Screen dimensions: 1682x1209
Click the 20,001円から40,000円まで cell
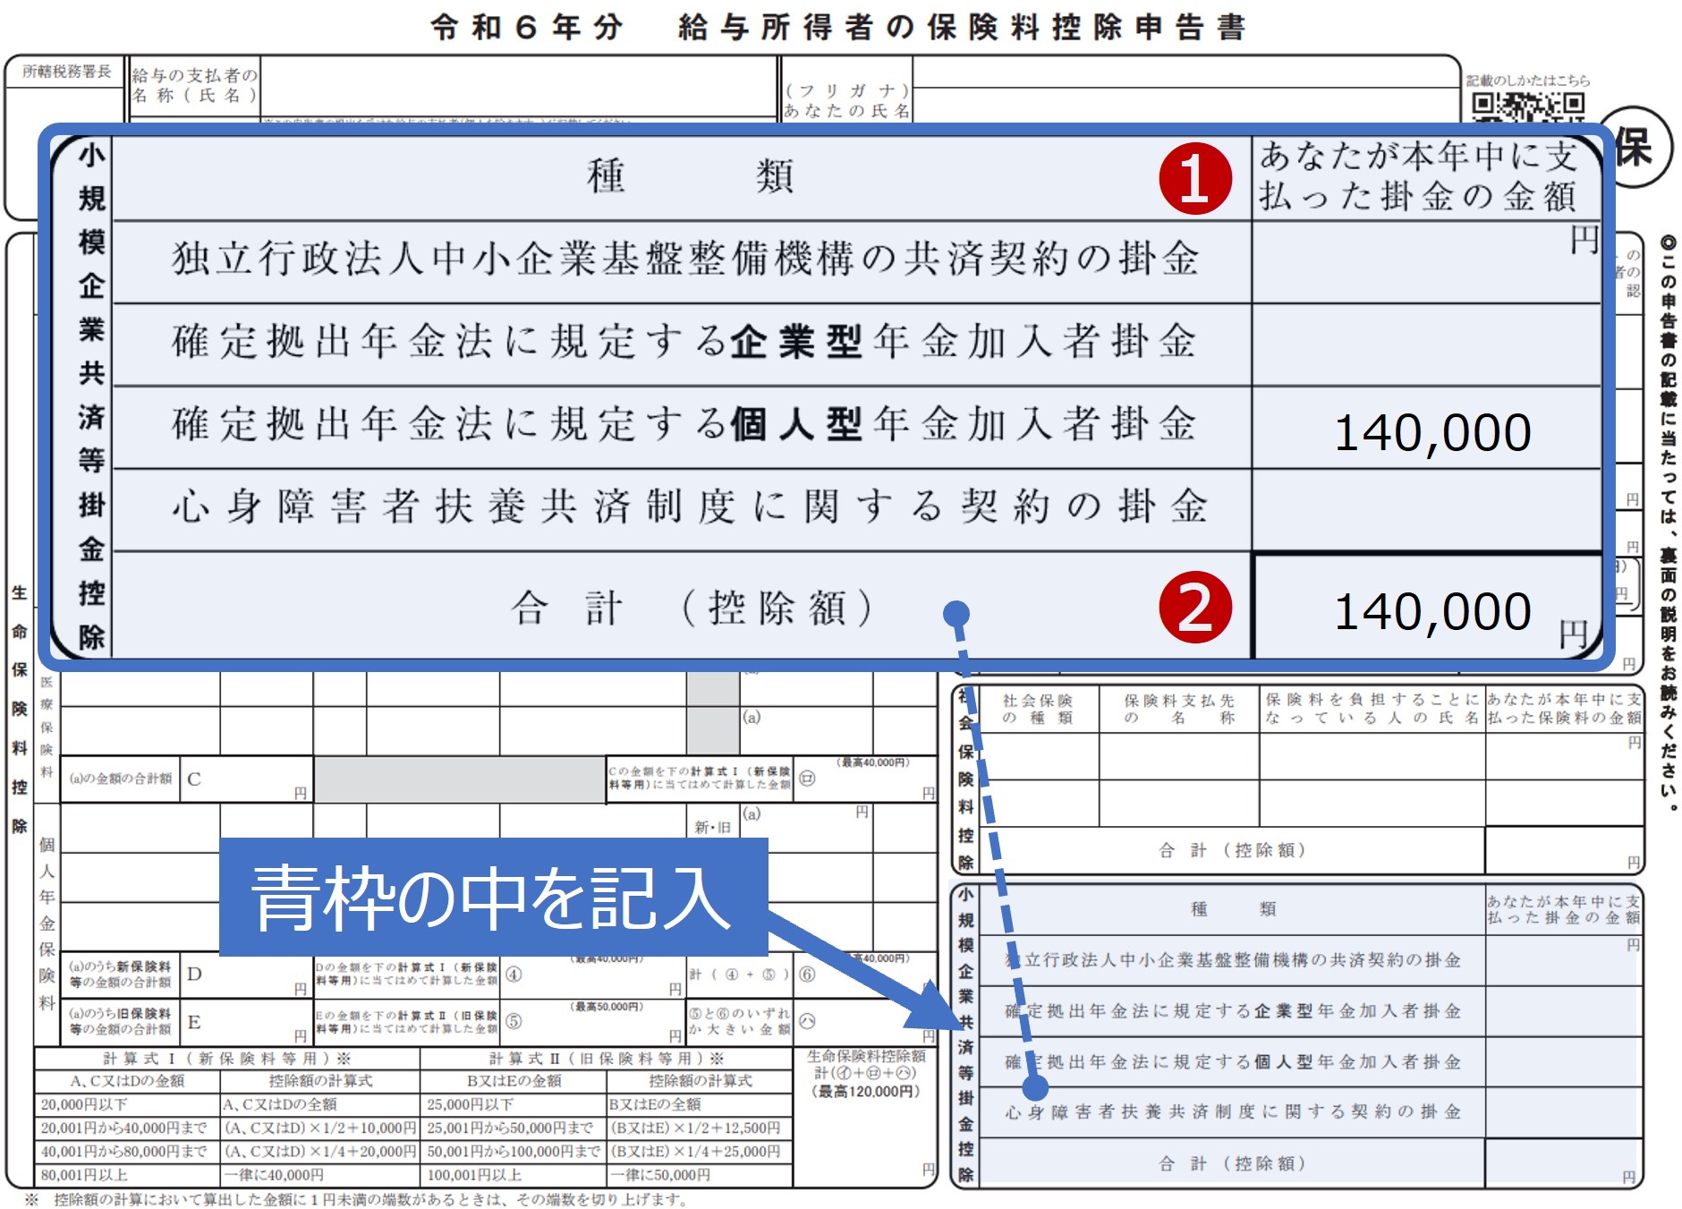coord(127,1128)
